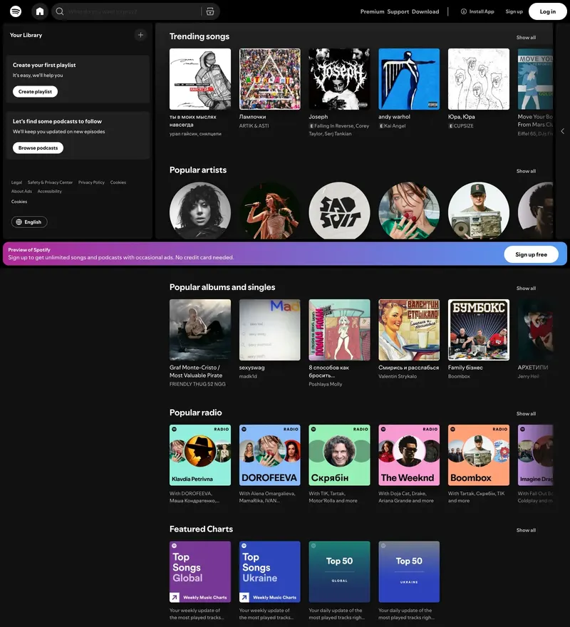Click the Valentin Strykalo artist name
Screen dimensions: 570x627
[398, 376]
